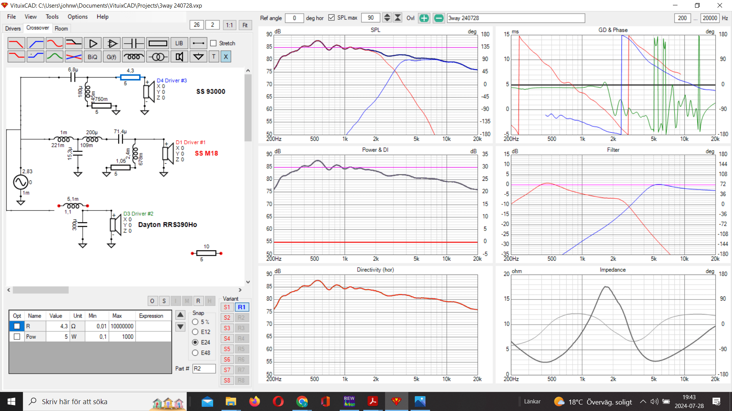Select the green peak filter icon
Screen dimensions: 732x411
pos(55,57)
